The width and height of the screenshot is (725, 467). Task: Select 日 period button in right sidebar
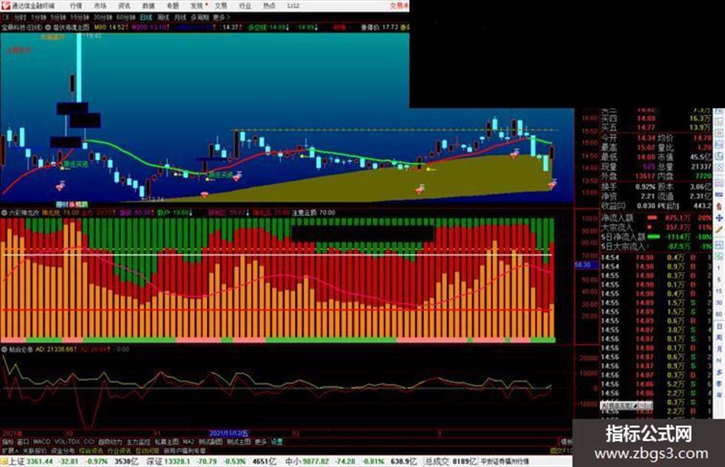point(719,327)
